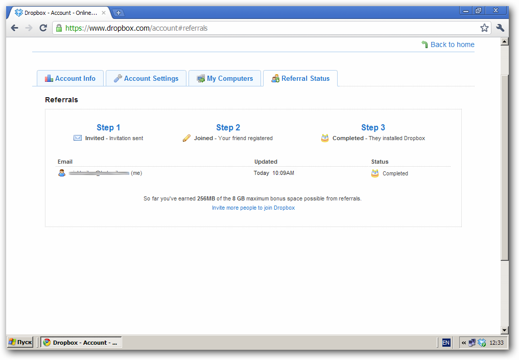Click the Completed cake icon under Step 3
Screen dimensions: 519x360
(325, 138)
